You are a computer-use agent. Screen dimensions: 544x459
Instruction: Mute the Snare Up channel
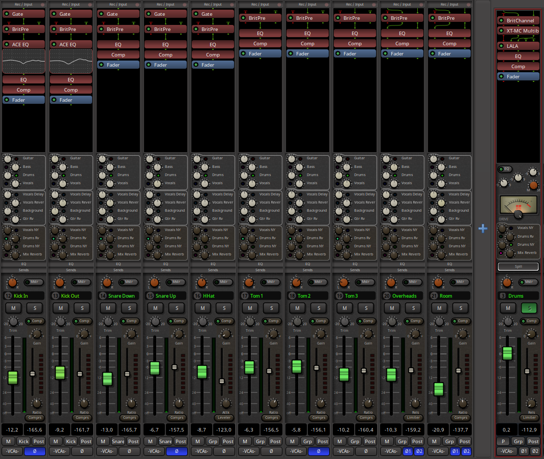155,308
